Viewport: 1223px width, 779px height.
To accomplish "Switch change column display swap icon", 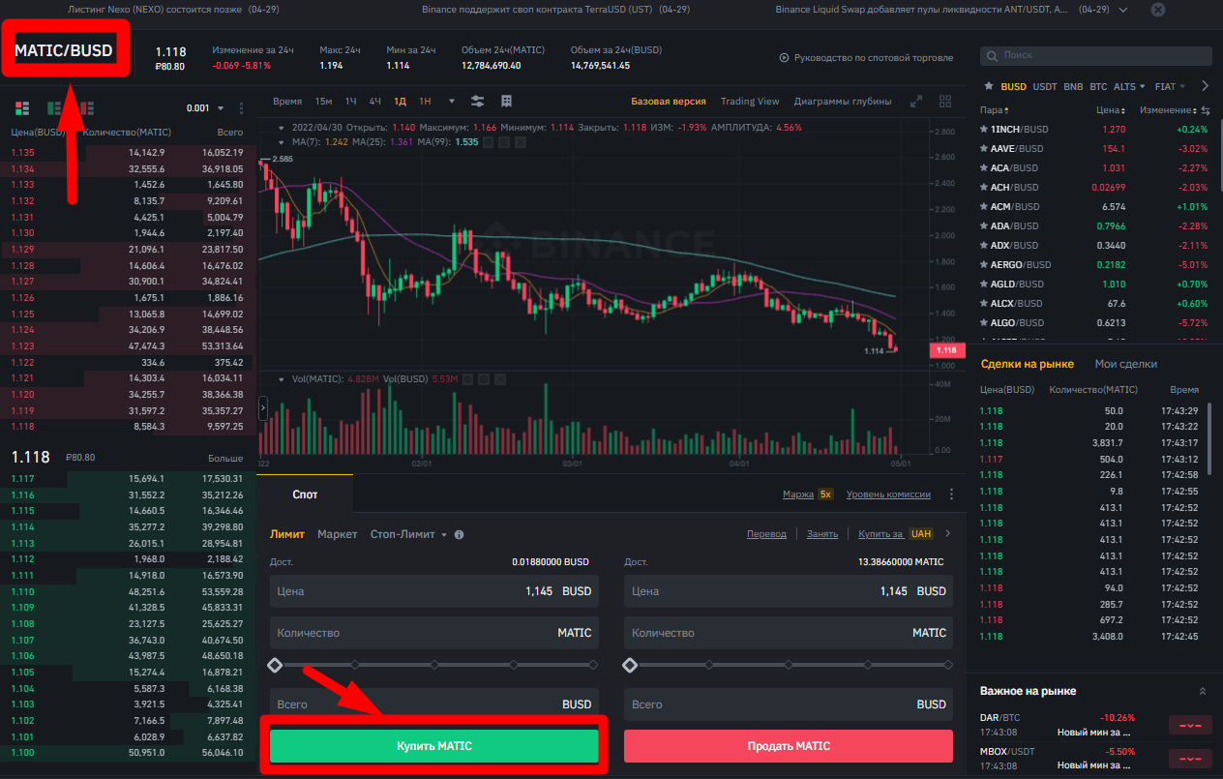I will [x=1206, y=110].
